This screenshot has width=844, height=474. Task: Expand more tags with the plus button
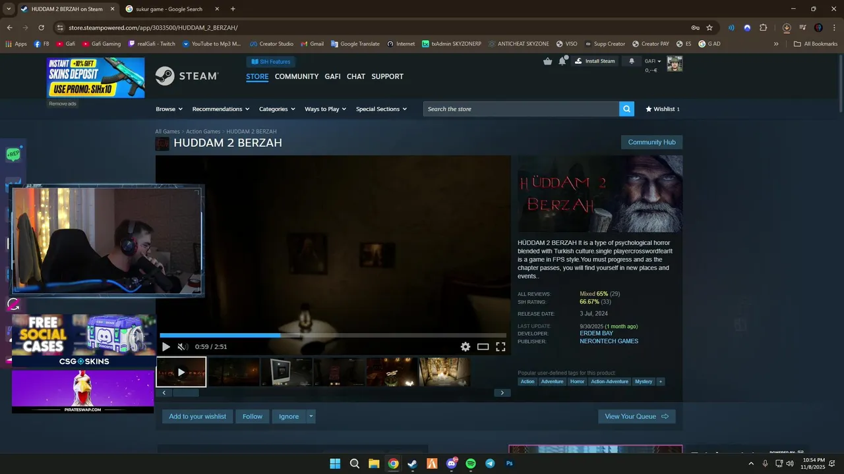pyautogui.click(x=660, y=382)
